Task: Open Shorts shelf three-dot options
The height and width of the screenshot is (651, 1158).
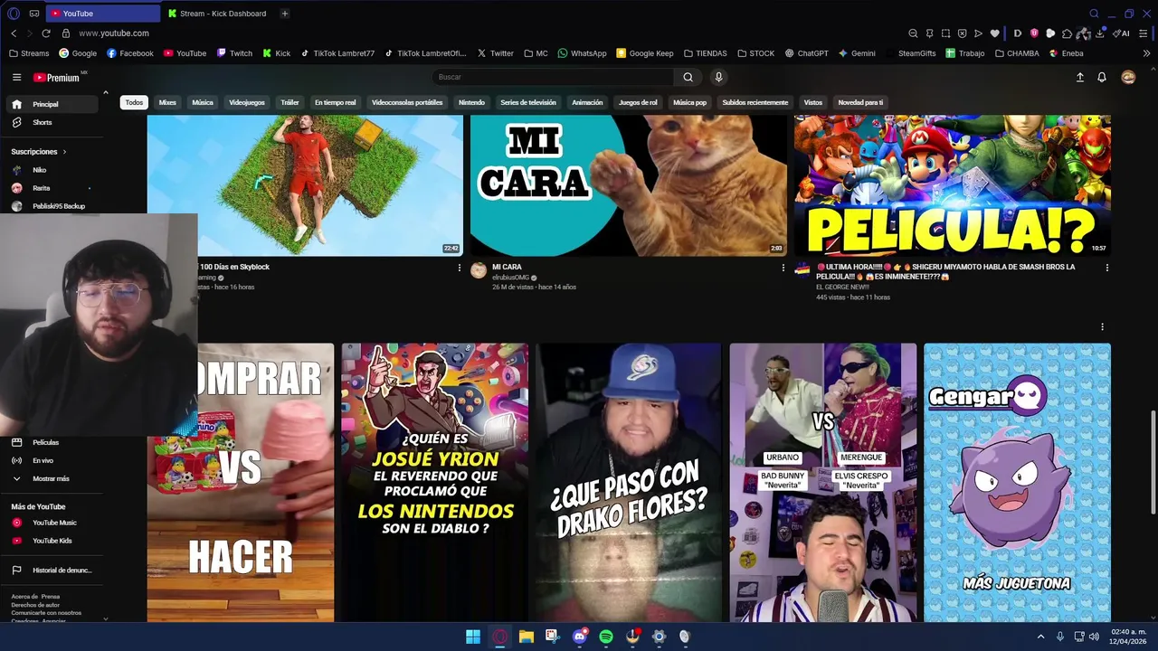Action: [1102, 327]
